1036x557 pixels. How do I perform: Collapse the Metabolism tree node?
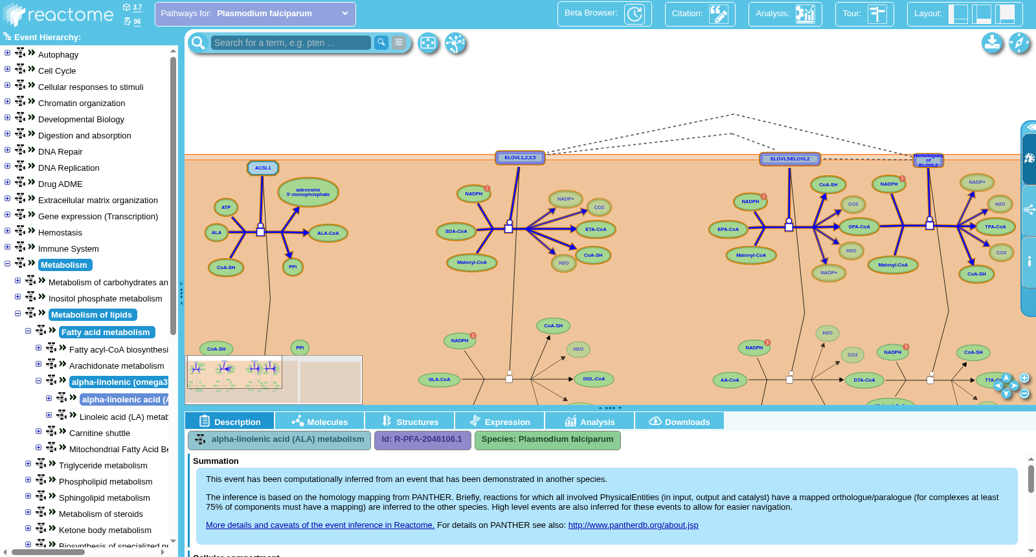coord(7,263)
